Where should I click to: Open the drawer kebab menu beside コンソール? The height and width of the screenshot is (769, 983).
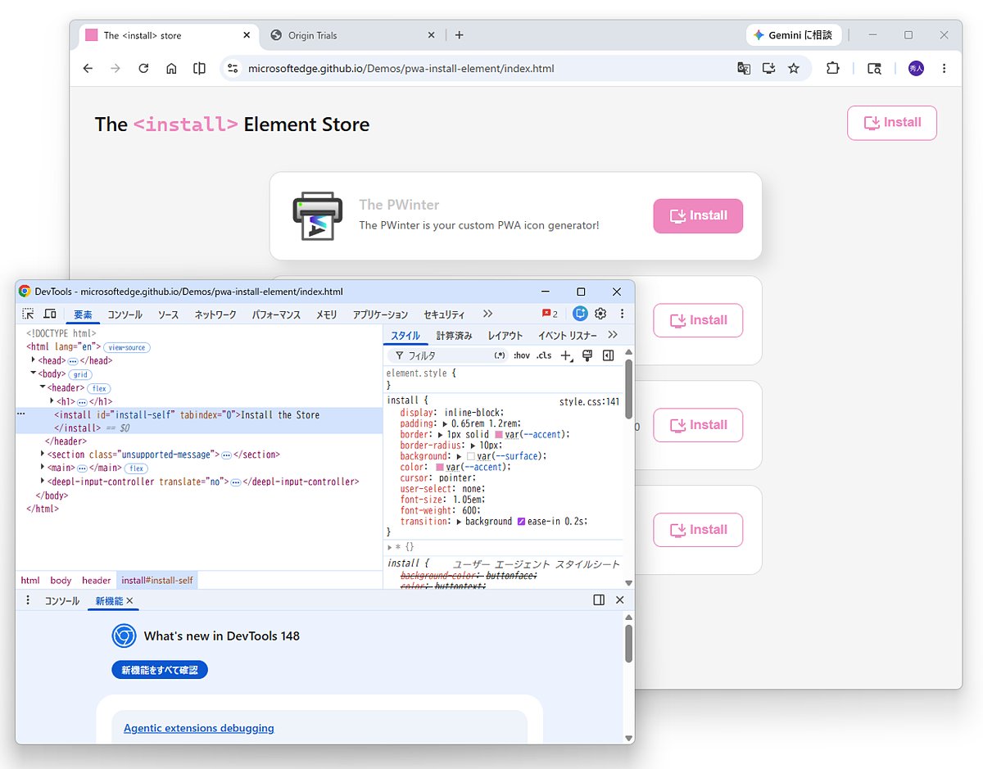[28, 600]
